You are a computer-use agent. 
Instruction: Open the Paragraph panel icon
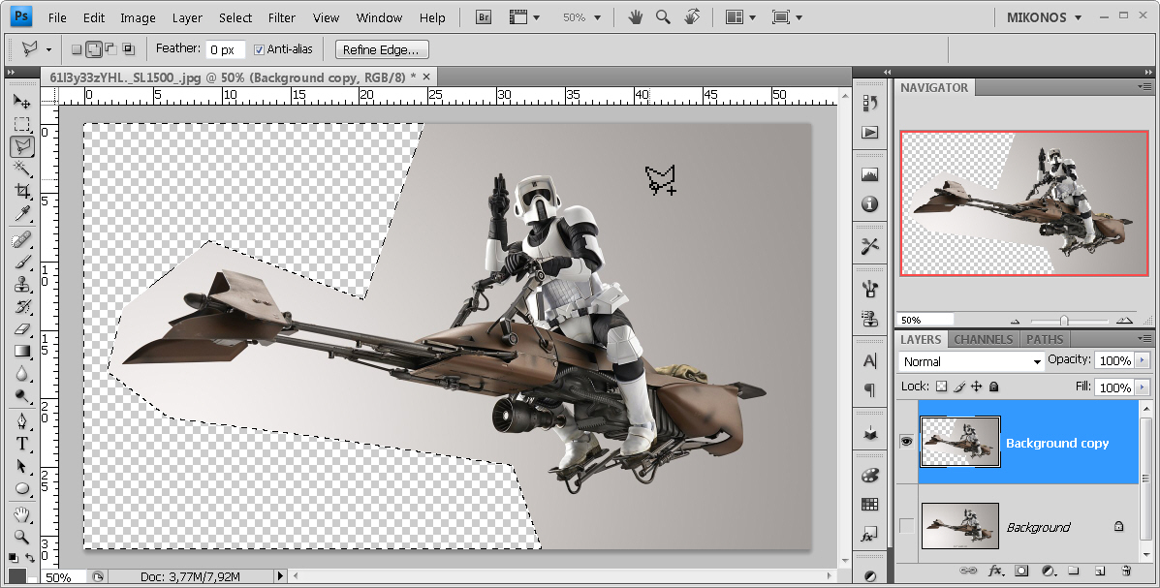pos(870,389)
